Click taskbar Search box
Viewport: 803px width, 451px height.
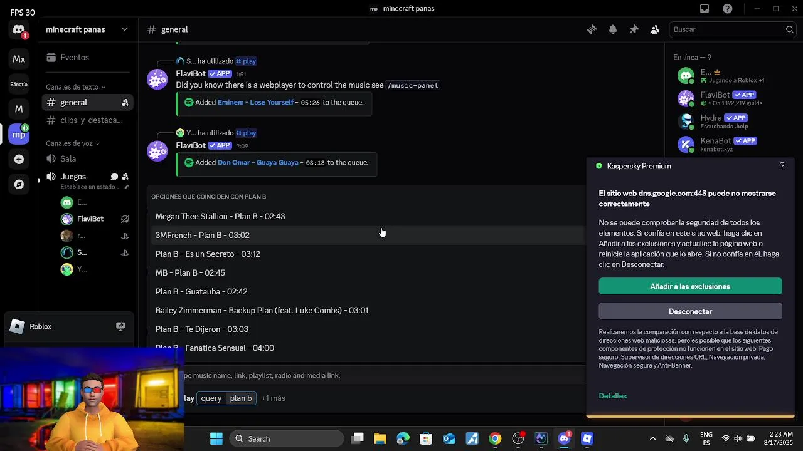(287, 438)
